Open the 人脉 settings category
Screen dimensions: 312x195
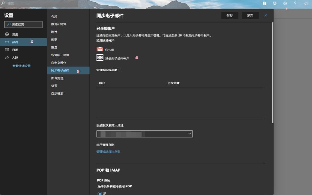pos(23,58)
